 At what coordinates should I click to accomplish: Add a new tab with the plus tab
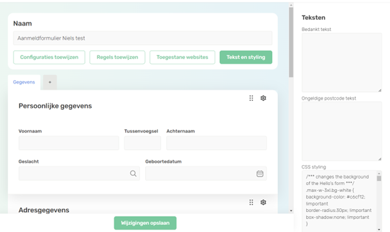click(50, 82)
